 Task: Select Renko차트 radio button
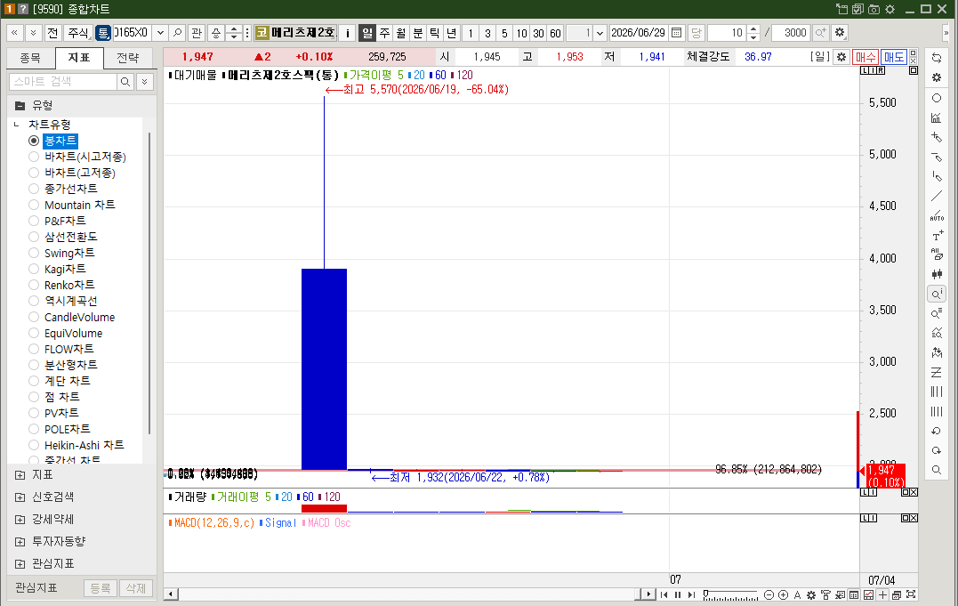pos(34,285)
